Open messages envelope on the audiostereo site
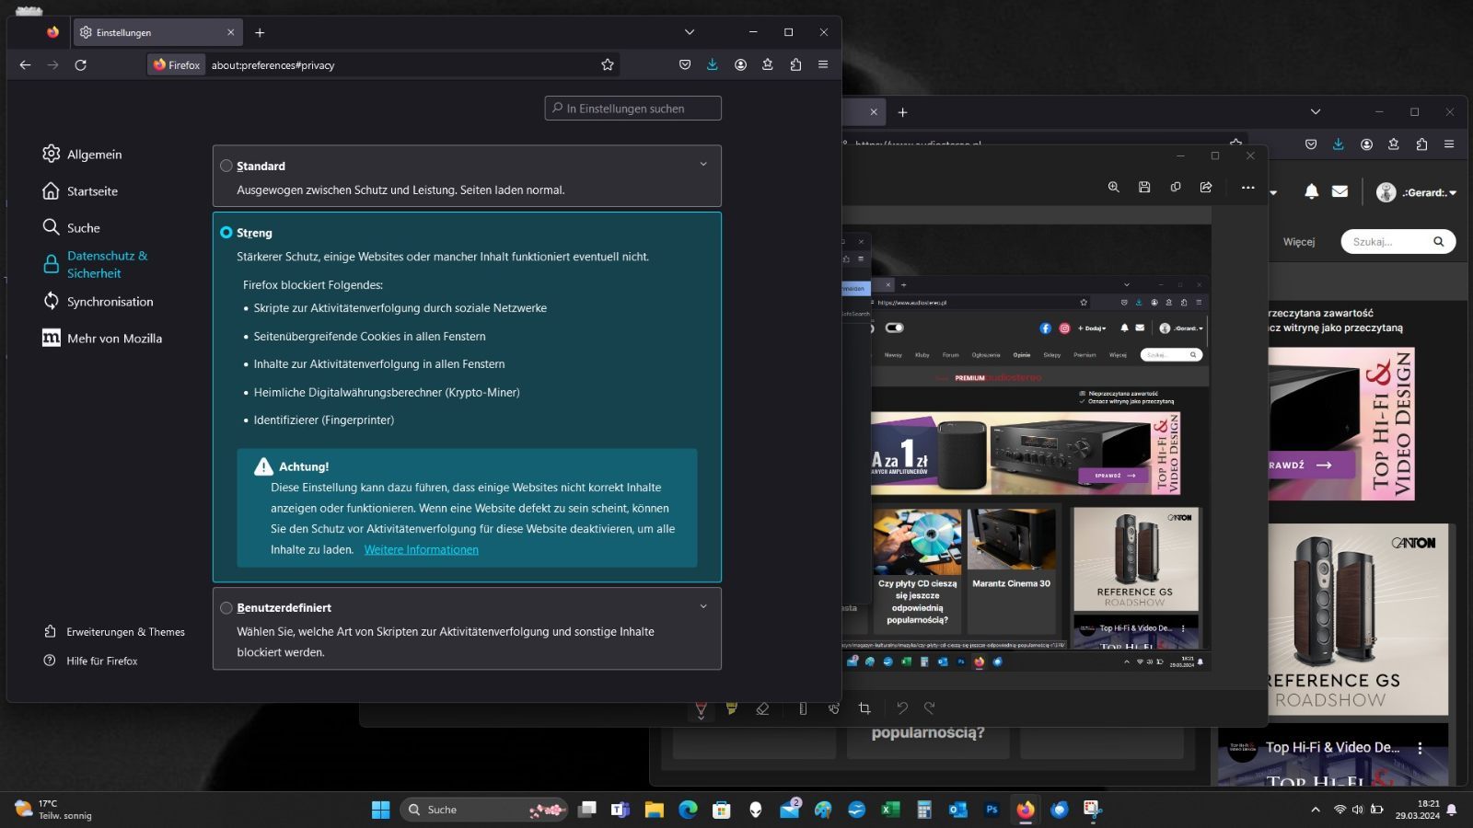This screenshot has height=828, width=1473. tap(1340, 191)
